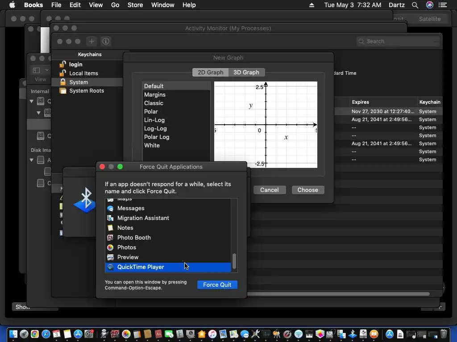This screenshot has width=457, height=342.
Task: Click the Satellite button in Maps window
Action: [430, 19]
